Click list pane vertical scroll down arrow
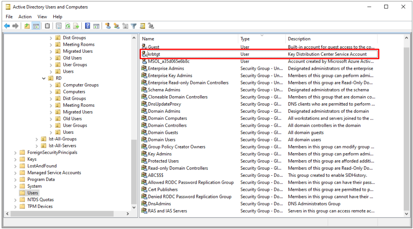The height and width of the screenshot is (229, 413). [406, 214]
